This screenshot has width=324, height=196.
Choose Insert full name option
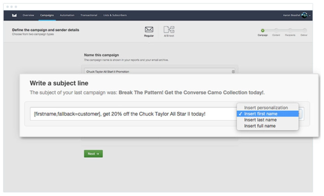[x=268, y=126]
